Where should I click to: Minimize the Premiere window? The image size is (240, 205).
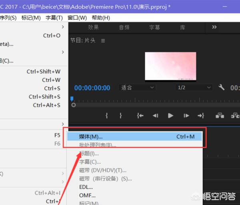pos(225,7)
